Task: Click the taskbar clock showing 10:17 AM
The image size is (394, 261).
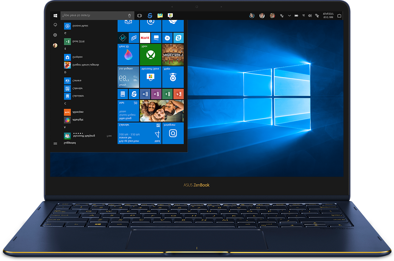Action: (328, 15)
